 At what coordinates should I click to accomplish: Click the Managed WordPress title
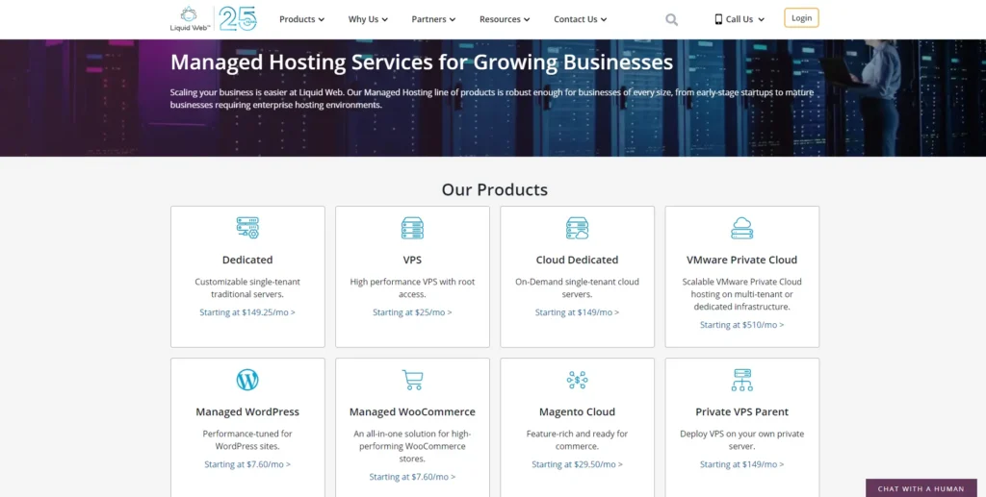pos(247,411)
